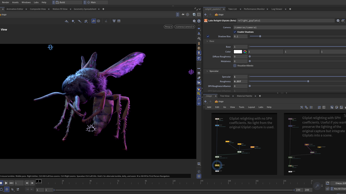Click the Layout viewport split icon
This screenshot has width=346, height=194.
[199, 15]
